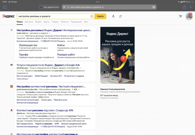Open 'Контекстная реклама под ключ' result
Viewport: 195px width, 135px height.
coord(45,110)
